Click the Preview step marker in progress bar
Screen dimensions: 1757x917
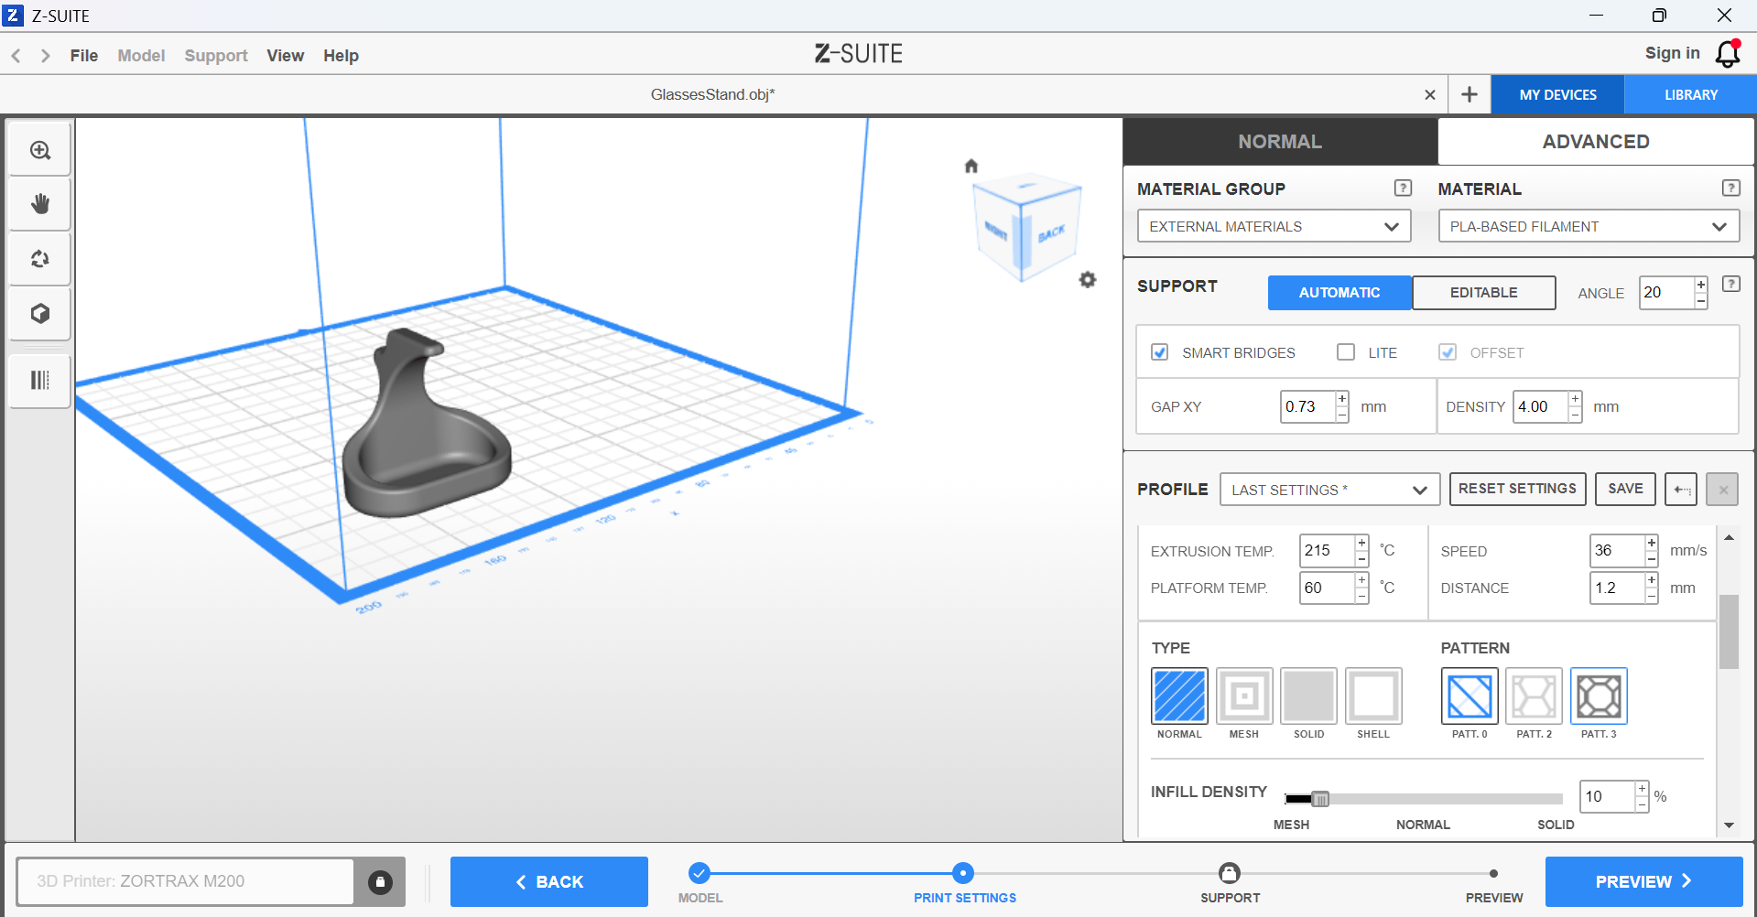pyautogui.click(x=1494, y=874)
